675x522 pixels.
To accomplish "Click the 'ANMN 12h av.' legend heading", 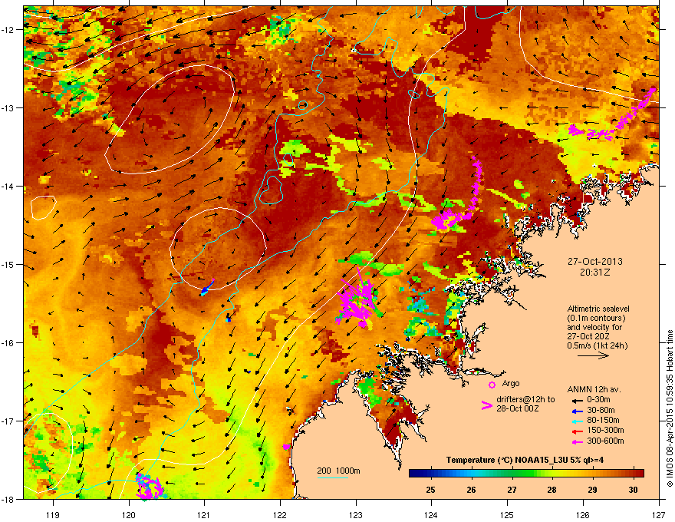I will coord(594,390).
